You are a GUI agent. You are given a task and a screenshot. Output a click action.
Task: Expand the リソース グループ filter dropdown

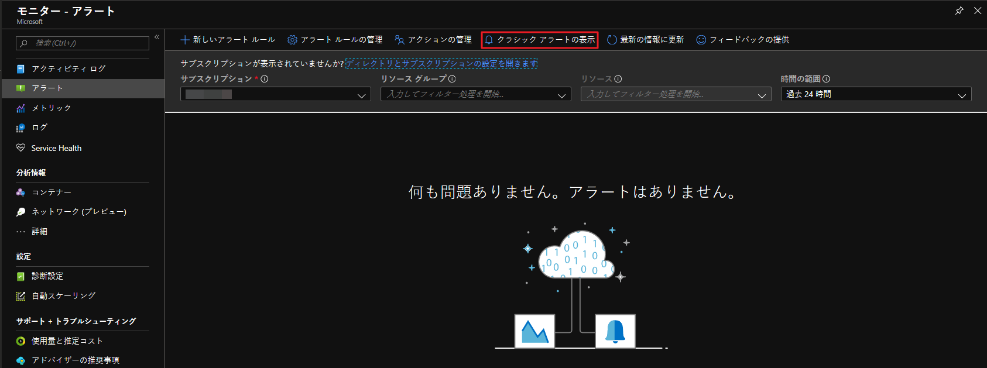475,94
